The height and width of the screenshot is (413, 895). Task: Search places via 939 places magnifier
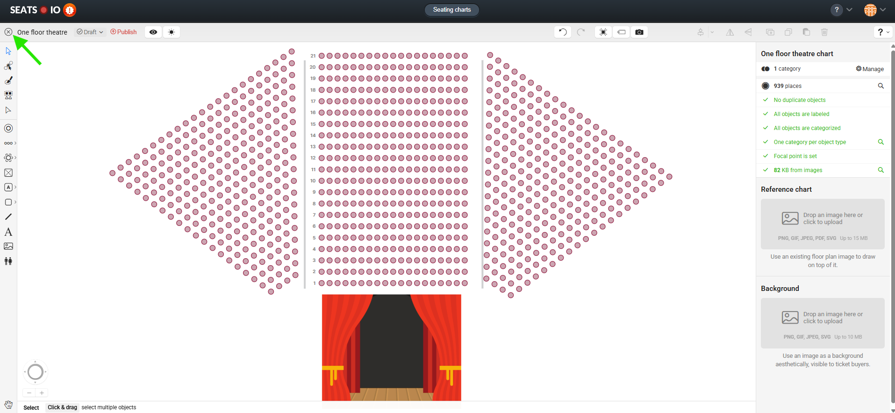click(x=881, y=86)
